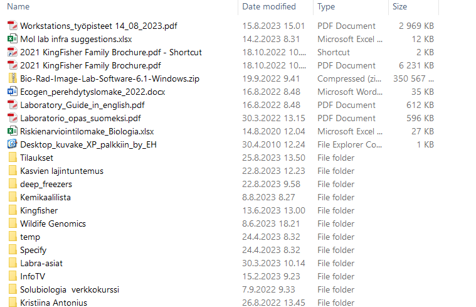Click the PDF icon of Workstations_työpisteet file
The height and width of the screenshot is (307, 476).
[13, 26]
